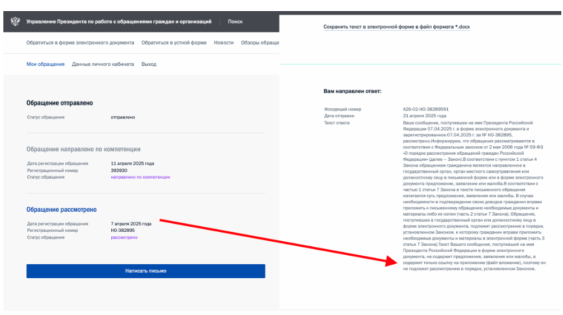This screenshot has width=563, height=315.
Task: Open the site title Управление Президента link
Action: click(x=119, y=22)
